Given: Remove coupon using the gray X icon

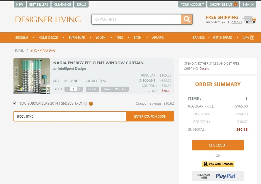Looking at the screenshot, I should tap(85, 104).
